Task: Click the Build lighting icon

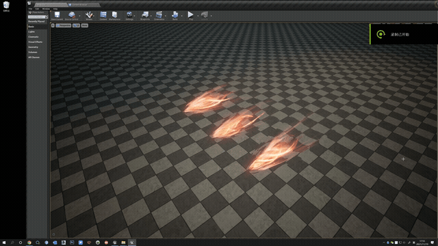Action: coord(175,15)
